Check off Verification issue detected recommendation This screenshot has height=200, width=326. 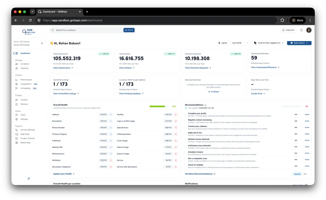click(x=186, y=147)
